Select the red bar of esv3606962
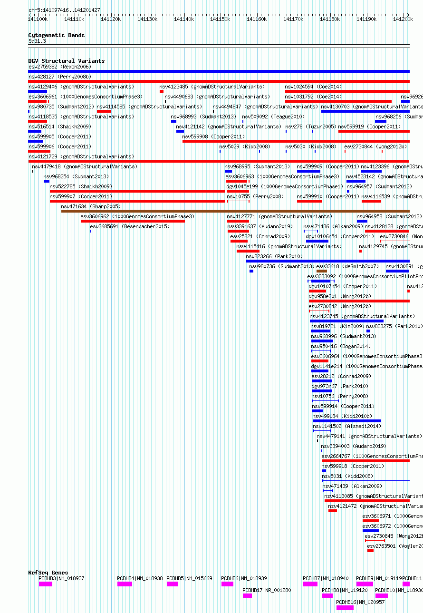This screenshot has width=423, height=613. click(x=133, y=221)
